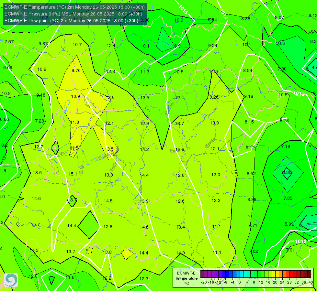Viewport: 317px width, 291px height.
Task: Click the 8.99 temperature value
Action: 252,199
